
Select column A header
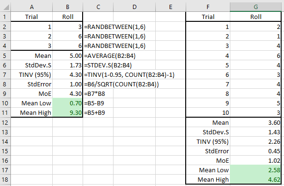coord(32,7)
